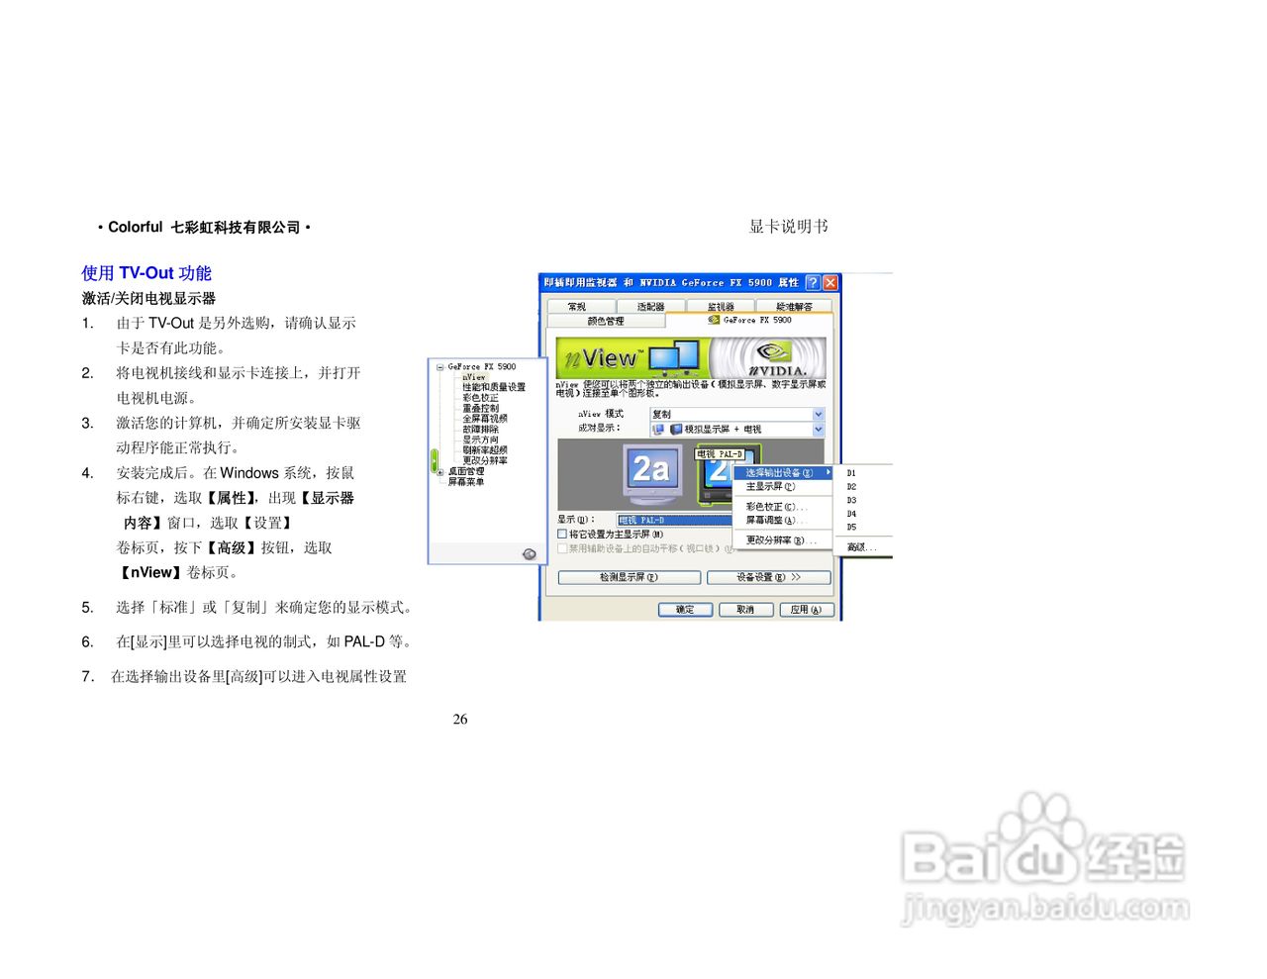
Task: Choose 更改分辨率 in the context menu
Action: pos(781,540)
